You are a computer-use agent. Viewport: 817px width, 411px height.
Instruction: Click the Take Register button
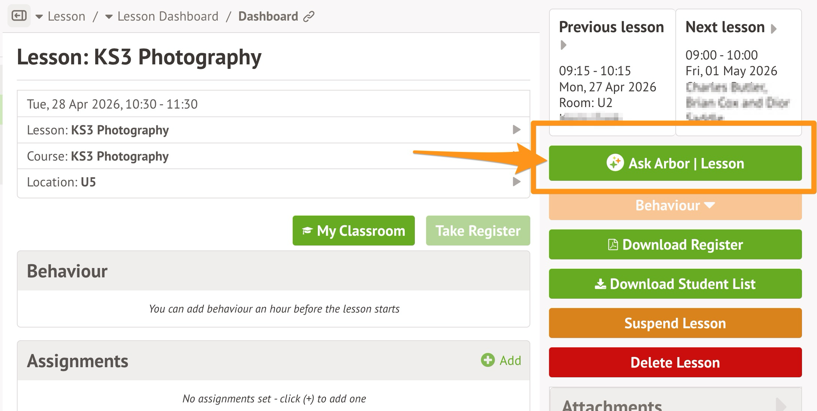(x=478, y=231)
